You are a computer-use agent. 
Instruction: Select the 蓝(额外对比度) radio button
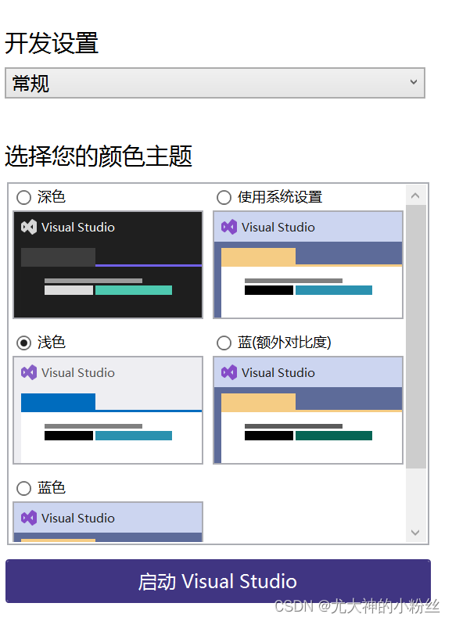[x=224, y=343]
